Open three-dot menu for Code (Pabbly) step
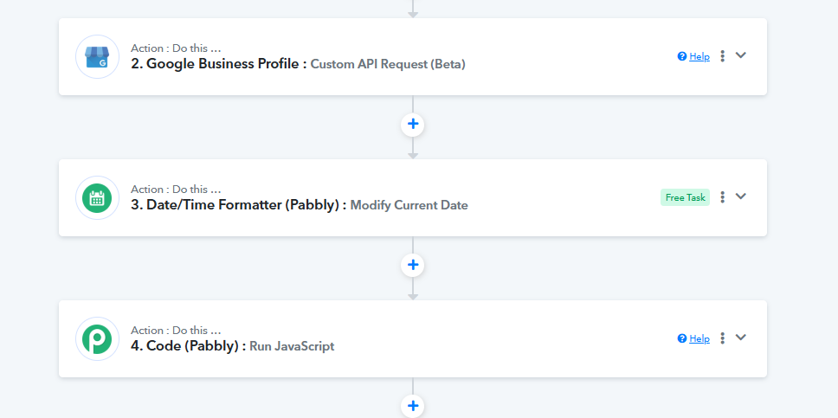The width and height of the screenshot is (838, 418). pyautogui.click(x=723, y=338)
